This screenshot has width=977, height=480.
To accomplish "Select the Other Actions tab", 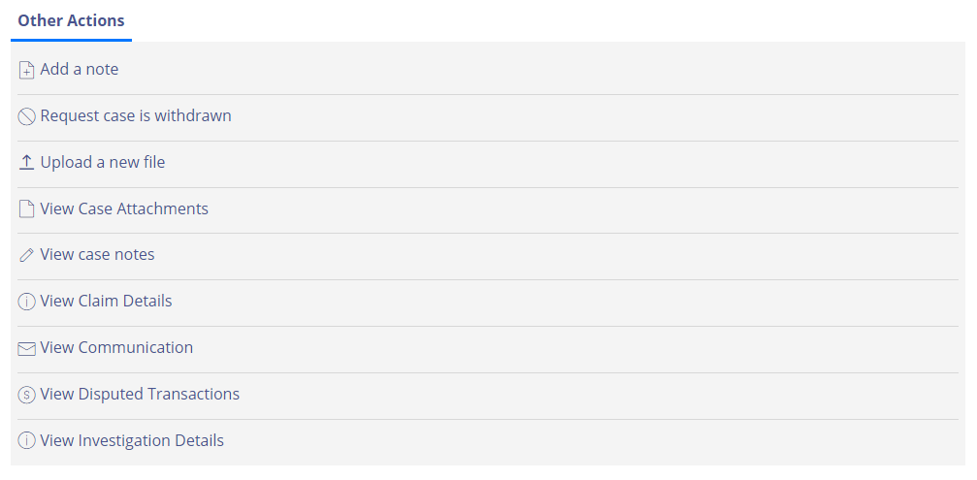I will 71,20.
